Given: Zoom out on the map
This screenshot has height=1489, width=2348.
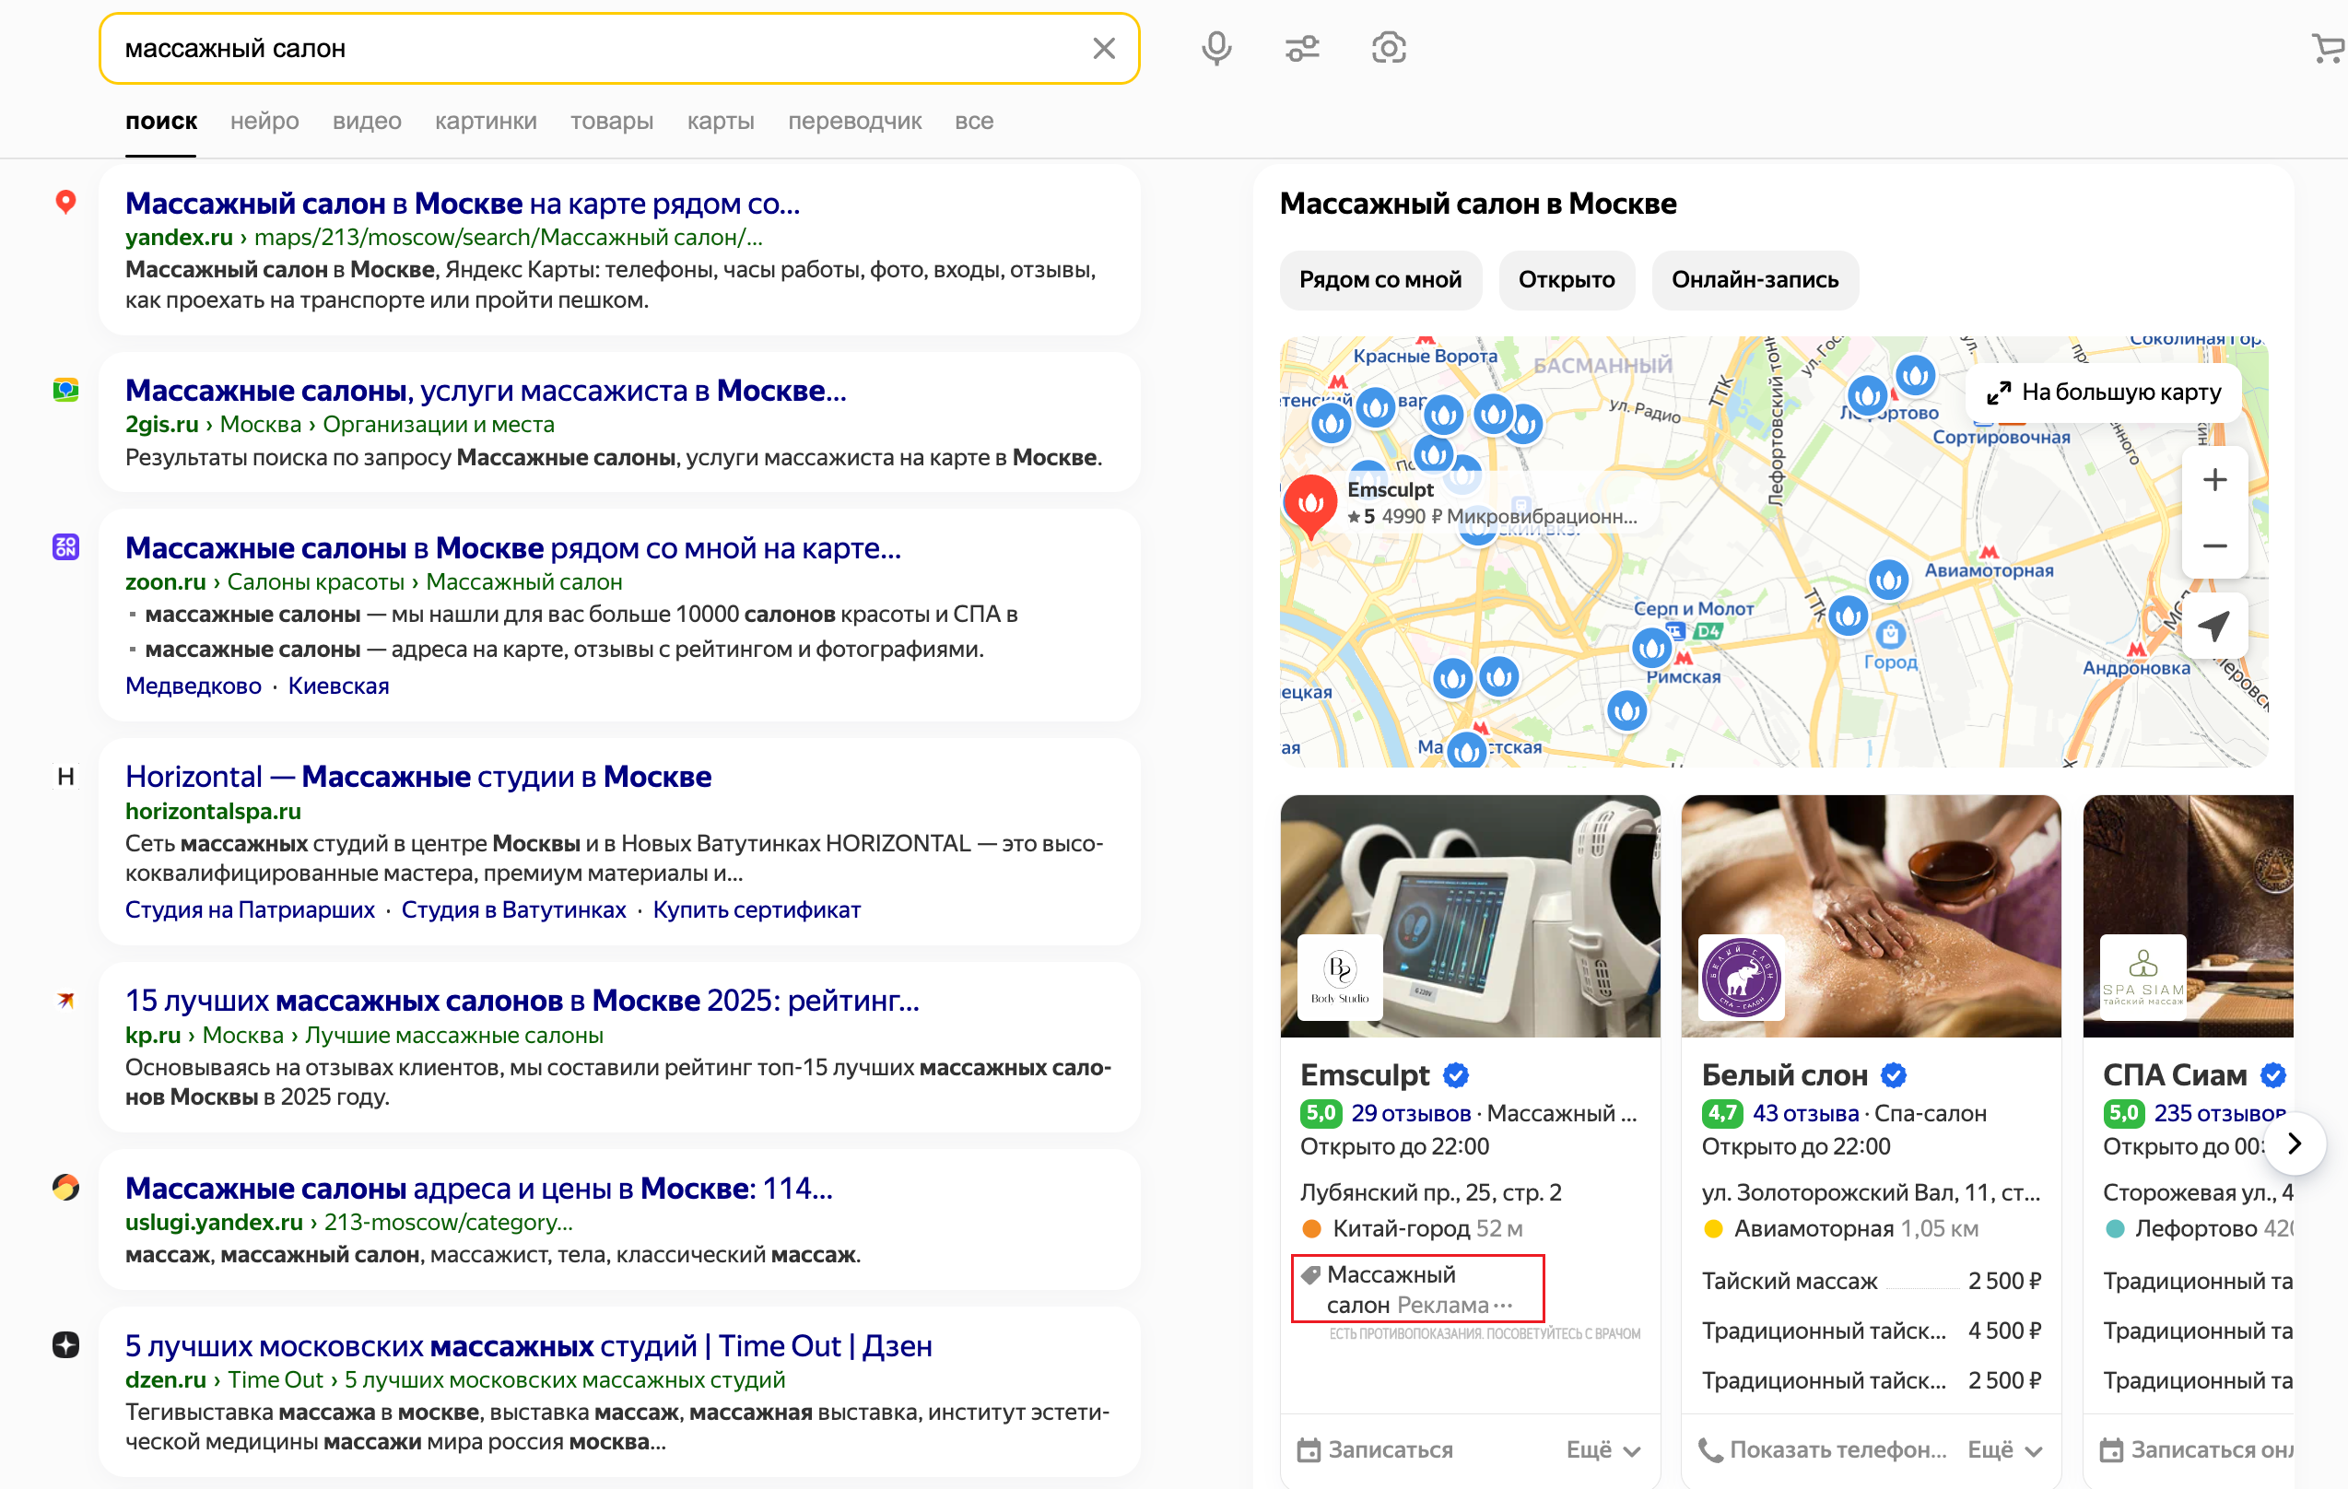Looking at the screenshot, I should [x=2213, y=546].
